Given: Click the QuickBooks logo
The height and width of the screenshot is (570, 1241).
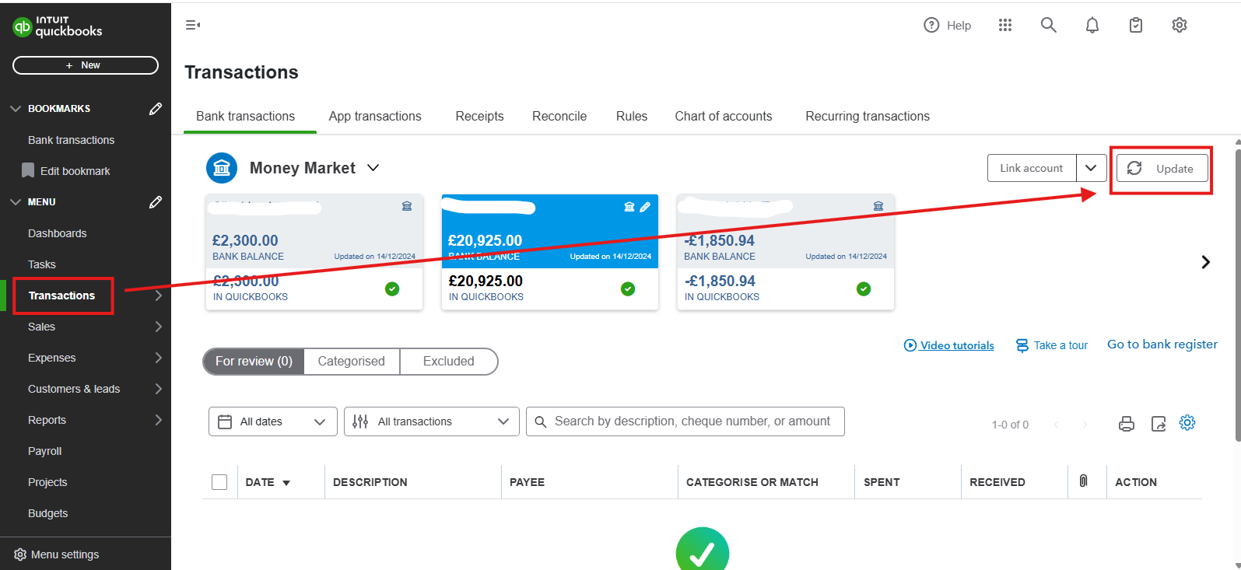Looking at the screenshot, I should 58,26.
